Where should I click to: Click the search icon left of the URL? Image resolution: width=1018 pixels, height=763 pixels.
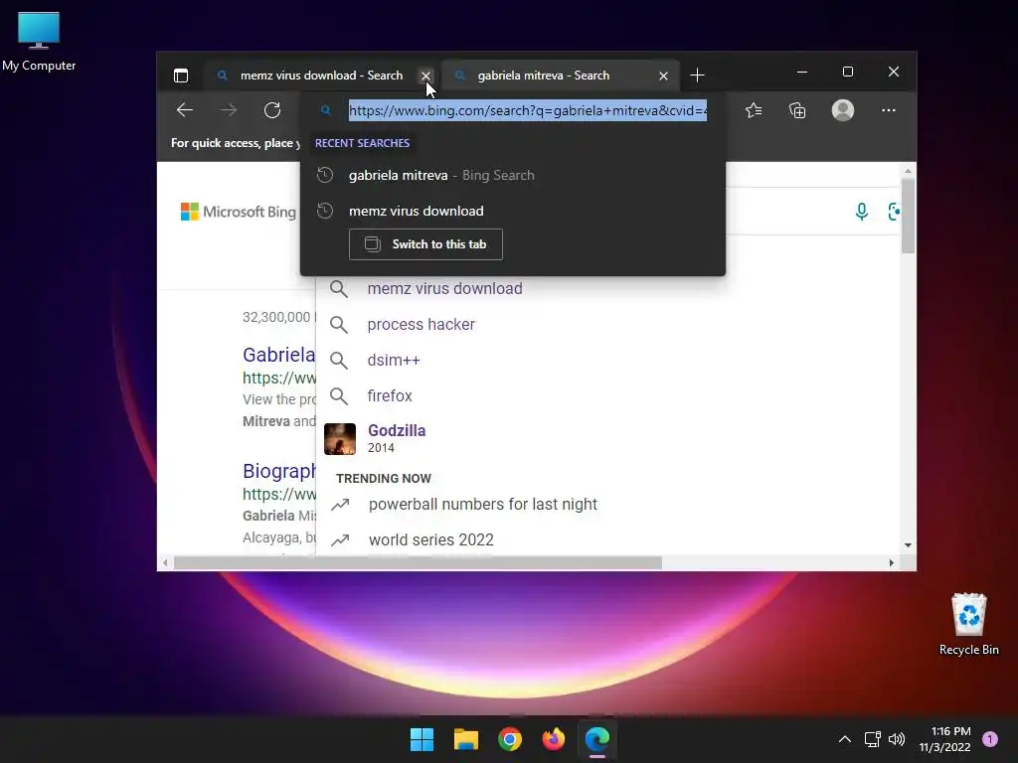click(326, 110)
